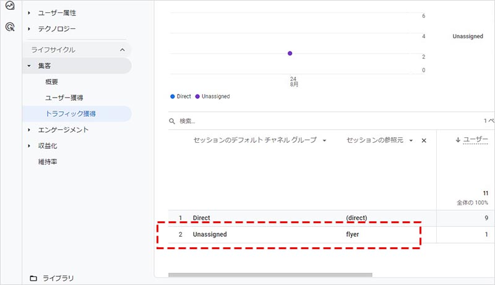
Task: Click the Unassigned legend dot
Action: pyautogui.click(x=197, y=96)
